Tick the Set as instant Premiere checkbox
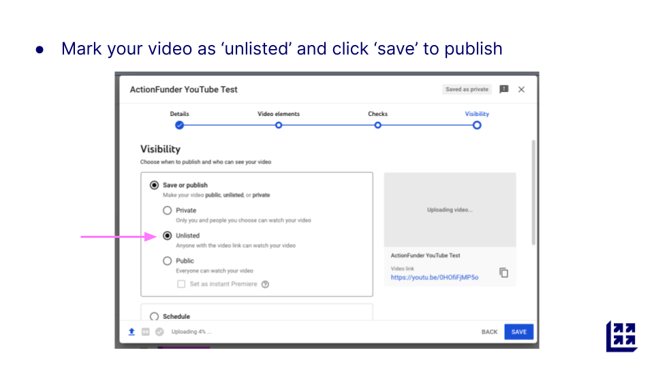654x368 pixels. [181, 284]
